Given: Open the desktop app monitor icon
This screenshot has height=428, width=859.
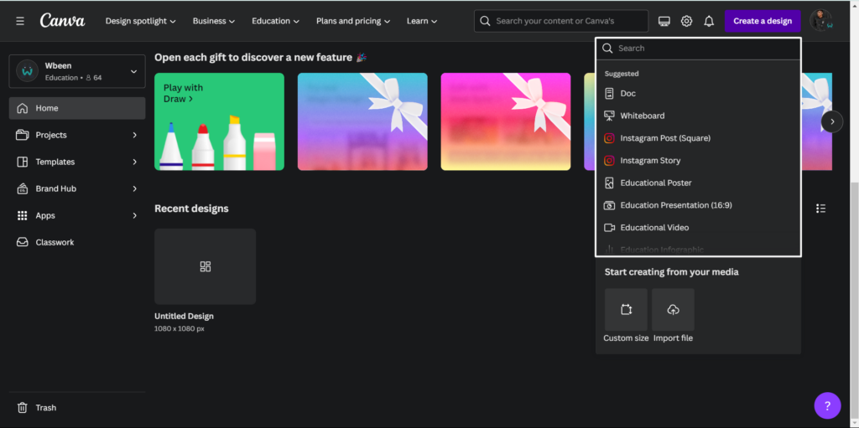Looking at the screenshot, I should click(664, 21).
